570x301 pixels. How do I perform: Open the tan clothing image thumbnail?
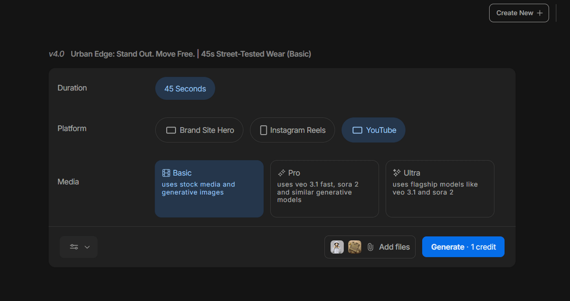click(x=355, y=247)
